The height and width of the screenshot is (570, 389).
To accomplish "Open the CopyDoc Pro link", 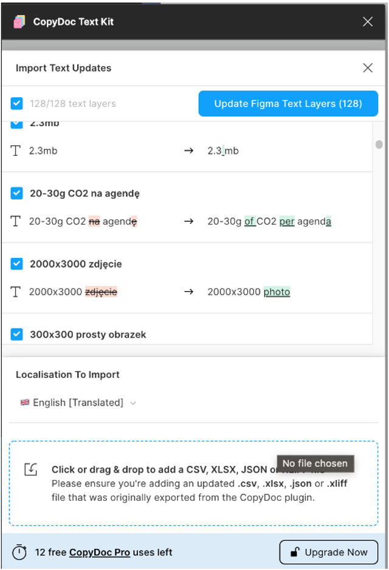I will click(x=99, y=552).
